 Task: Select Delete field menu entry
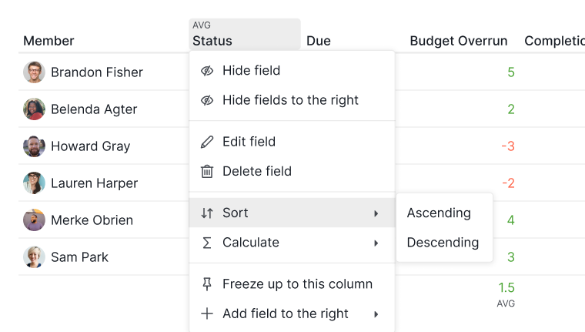[292, 172]
